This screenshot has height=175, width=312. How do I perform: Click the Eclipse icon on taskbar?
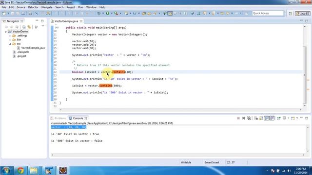point(63,171)
